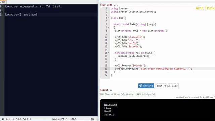The width and height of the screenshot is (215, 121).
Task: Collapse the Main method fold arrow at line 7
Action: [x=109, y=28]
